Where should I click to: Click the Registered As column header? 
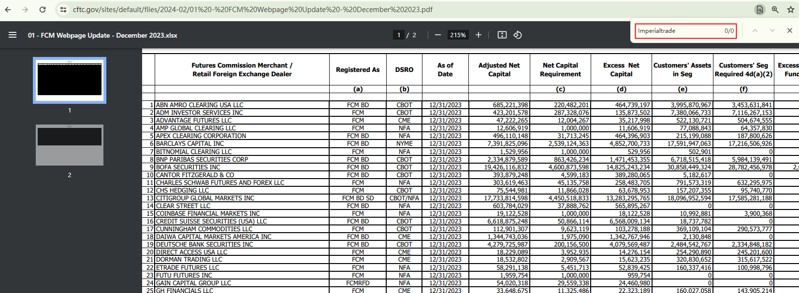pos(358,70)
